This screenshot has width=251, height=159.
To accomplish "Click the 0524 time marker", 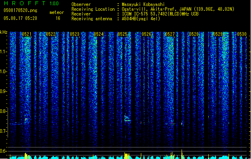I will 99,34.
